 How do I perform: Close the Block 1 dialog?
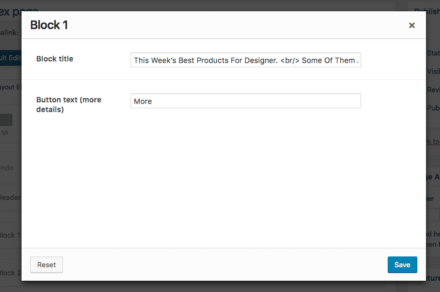(x=411, y=25)
